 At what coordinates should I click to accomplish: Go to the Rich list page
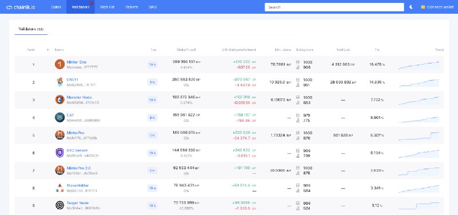pyautogui.click(x=107, y=7)
